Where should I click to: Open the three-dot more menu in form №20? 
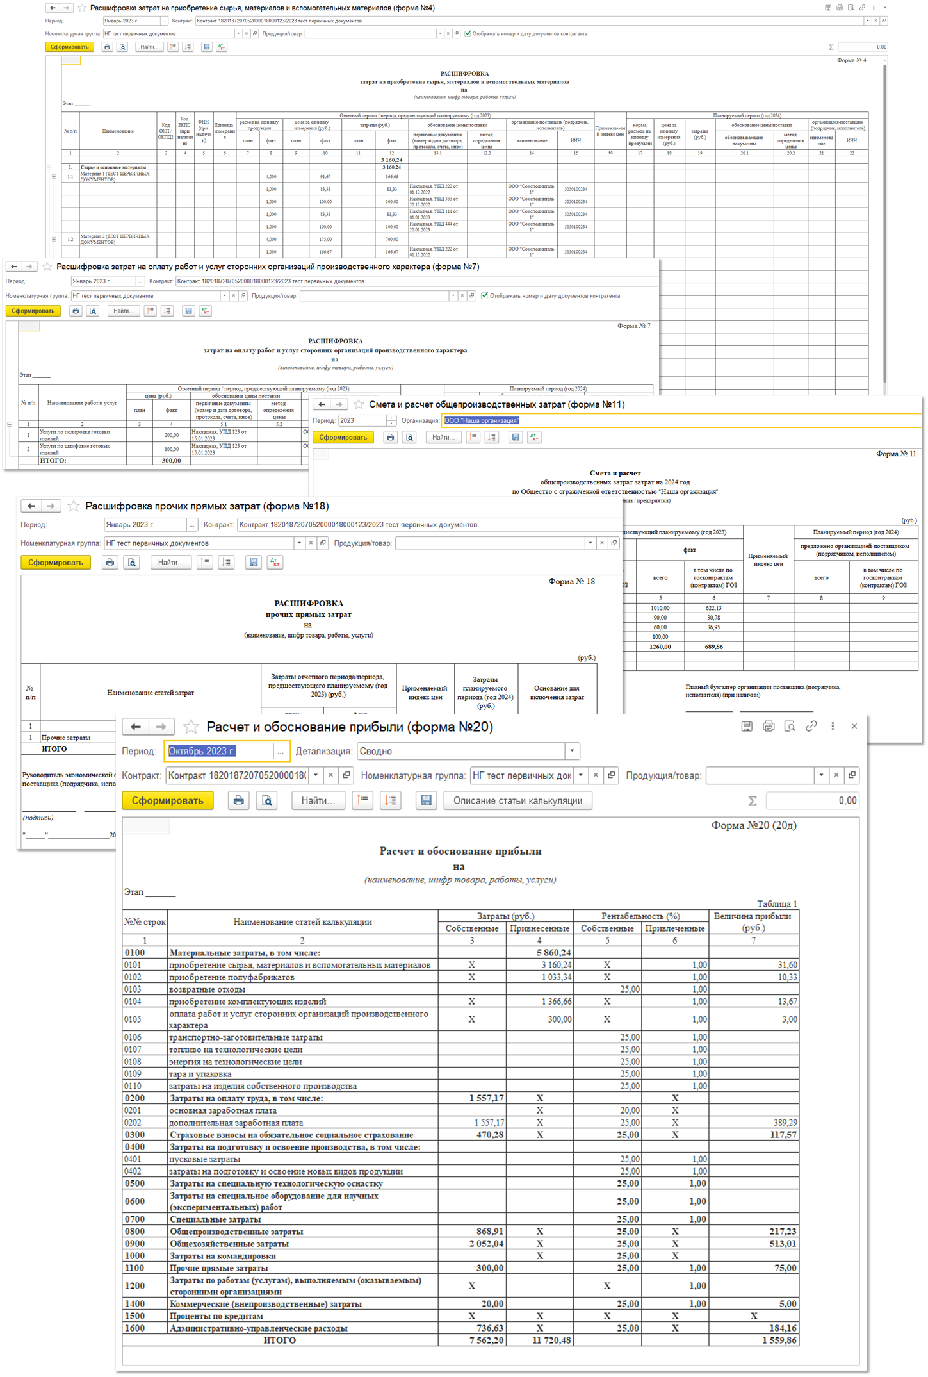coord(832,726)
